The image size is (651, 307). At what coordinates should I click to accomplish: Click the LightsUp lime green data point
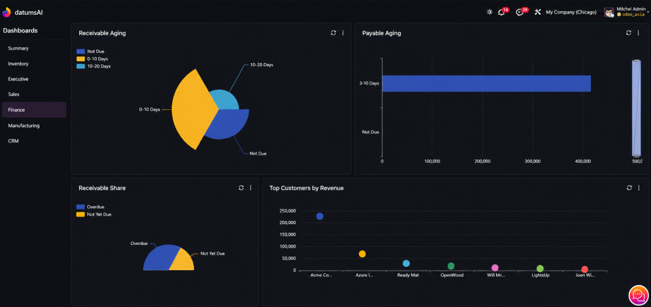click(x=540, y=268)
